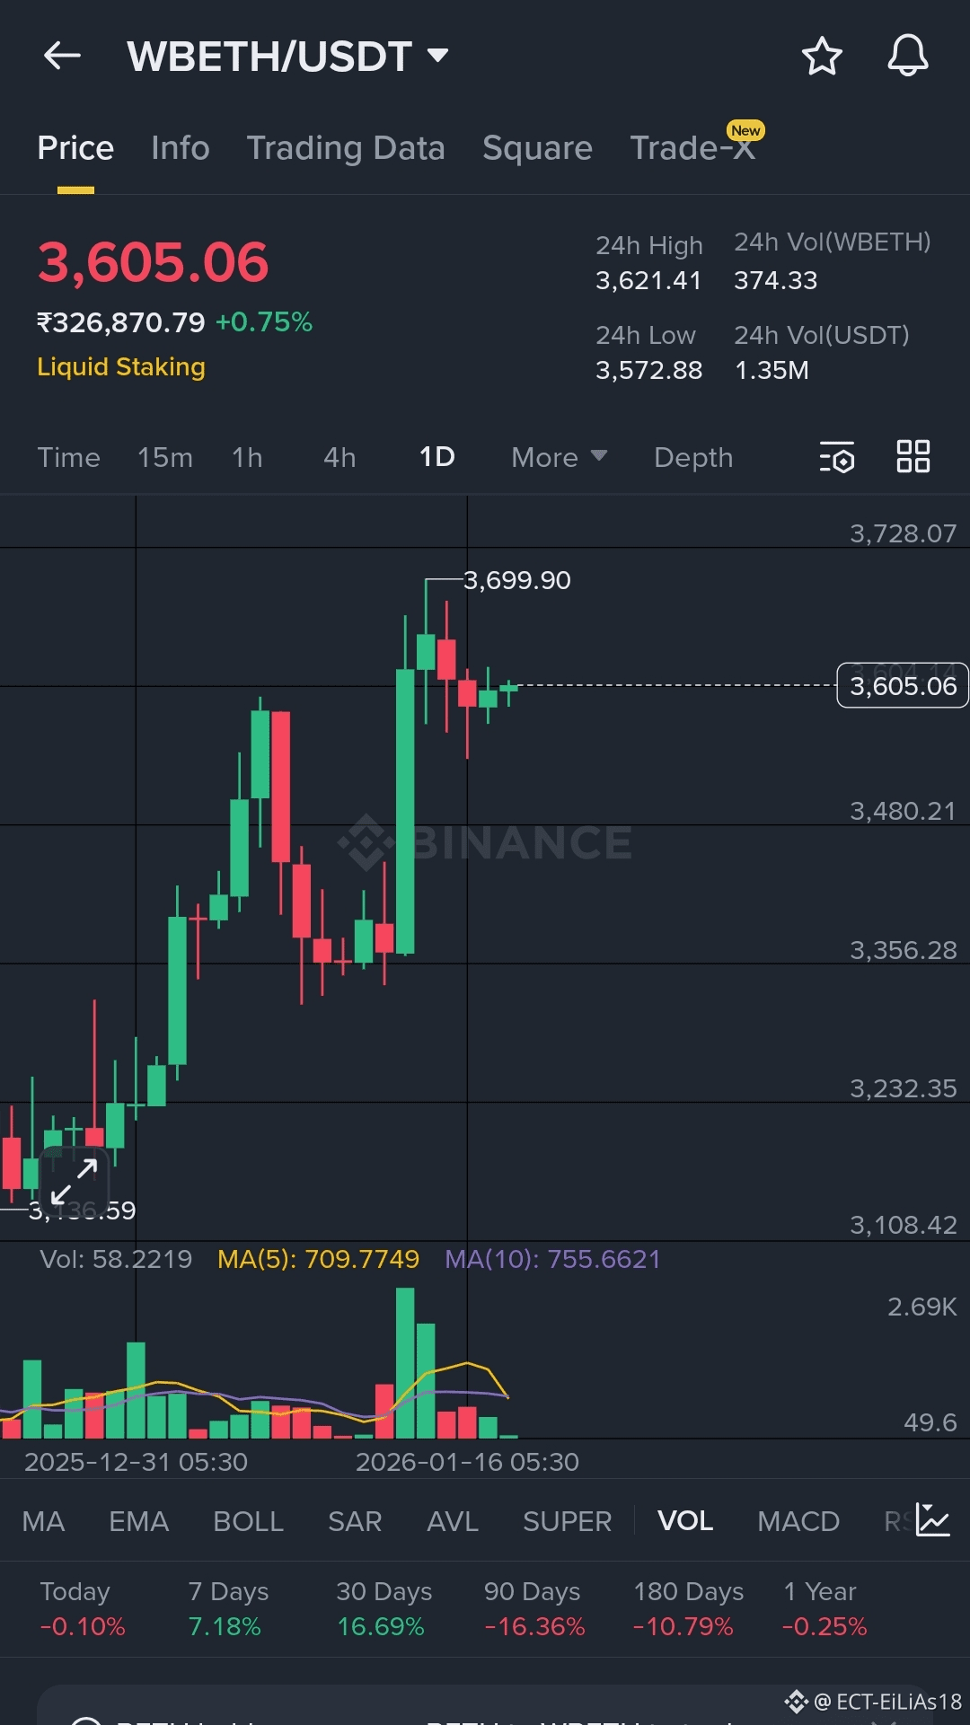970x1725 pixels.
Task: Open the Trading Data tab
Action: [346, 148]
